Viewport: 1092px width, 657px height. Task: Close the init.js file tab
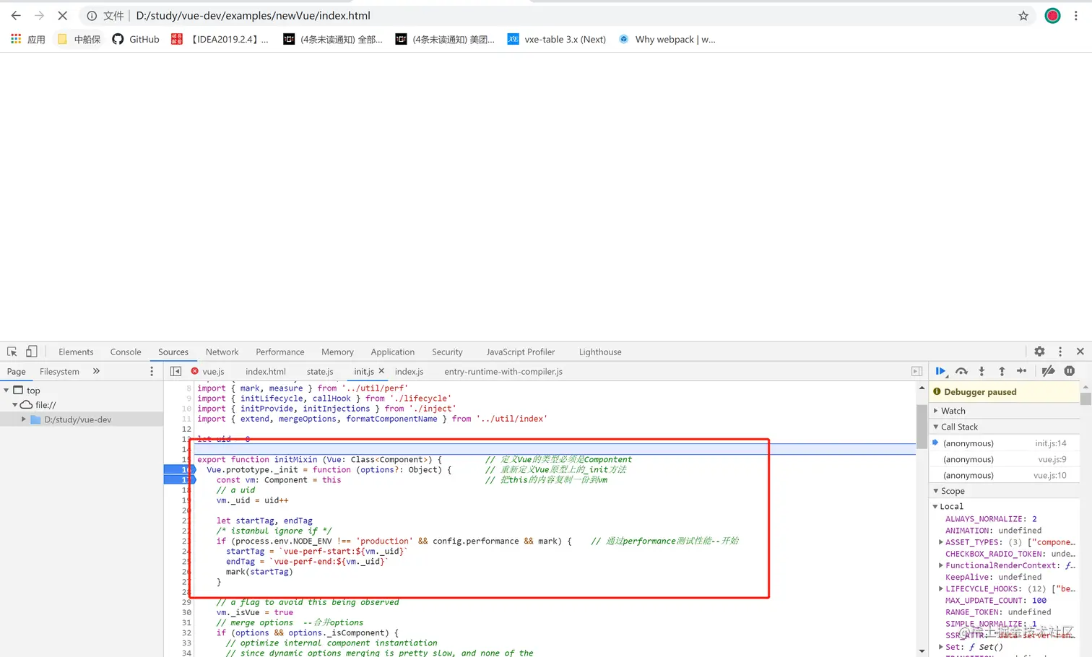coord(381,371)
